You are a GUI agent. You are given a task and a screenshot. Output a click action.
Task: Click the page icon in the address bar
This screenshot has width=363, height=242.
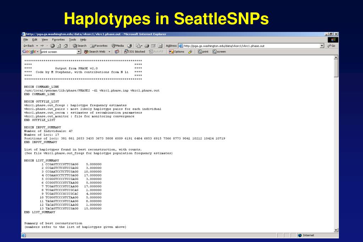181,46
